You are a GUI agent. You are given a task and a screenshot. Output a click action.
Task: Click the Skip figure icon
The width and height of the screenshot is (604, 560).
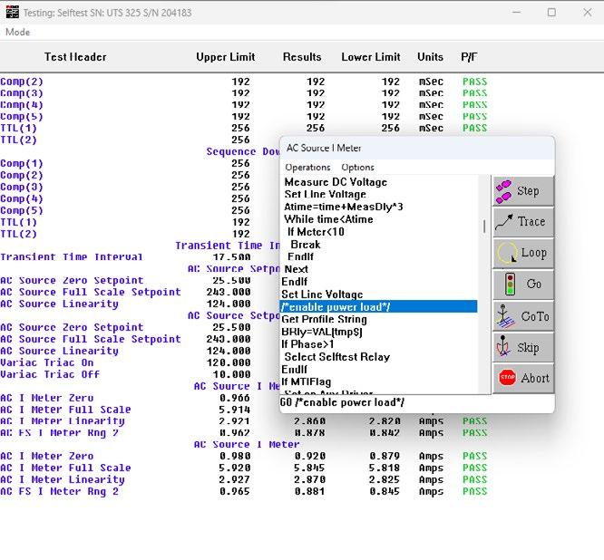tap(503, 346)
